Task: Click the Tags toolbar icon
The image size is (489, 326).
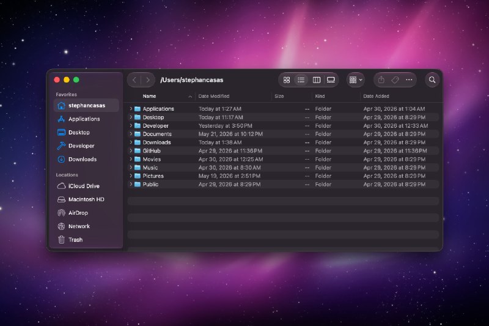Action: (395, 80)
